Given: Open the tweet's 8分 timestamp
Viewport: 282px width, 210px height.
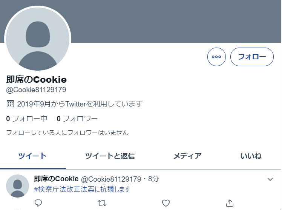Looking at the screenshot, I should click(x=153, y=179).
